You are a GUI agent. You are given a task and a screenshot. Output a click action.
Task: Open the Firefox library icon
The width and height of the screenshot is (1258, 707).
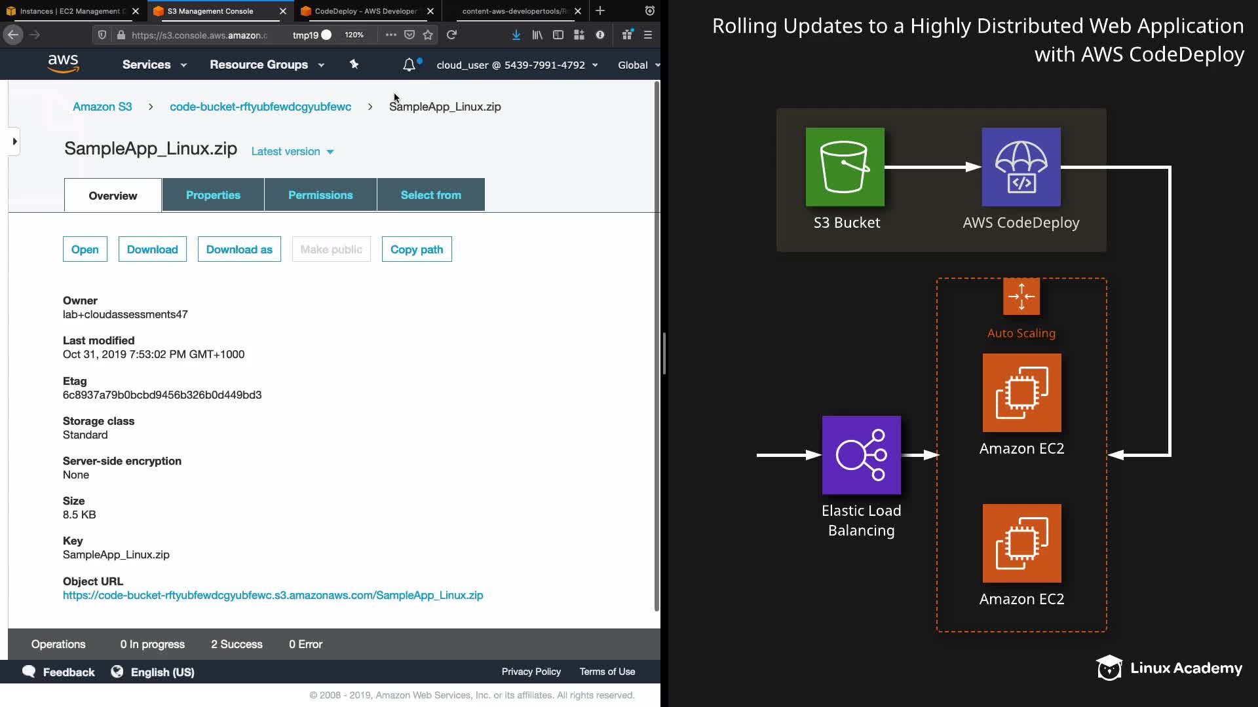coord(537,35)
